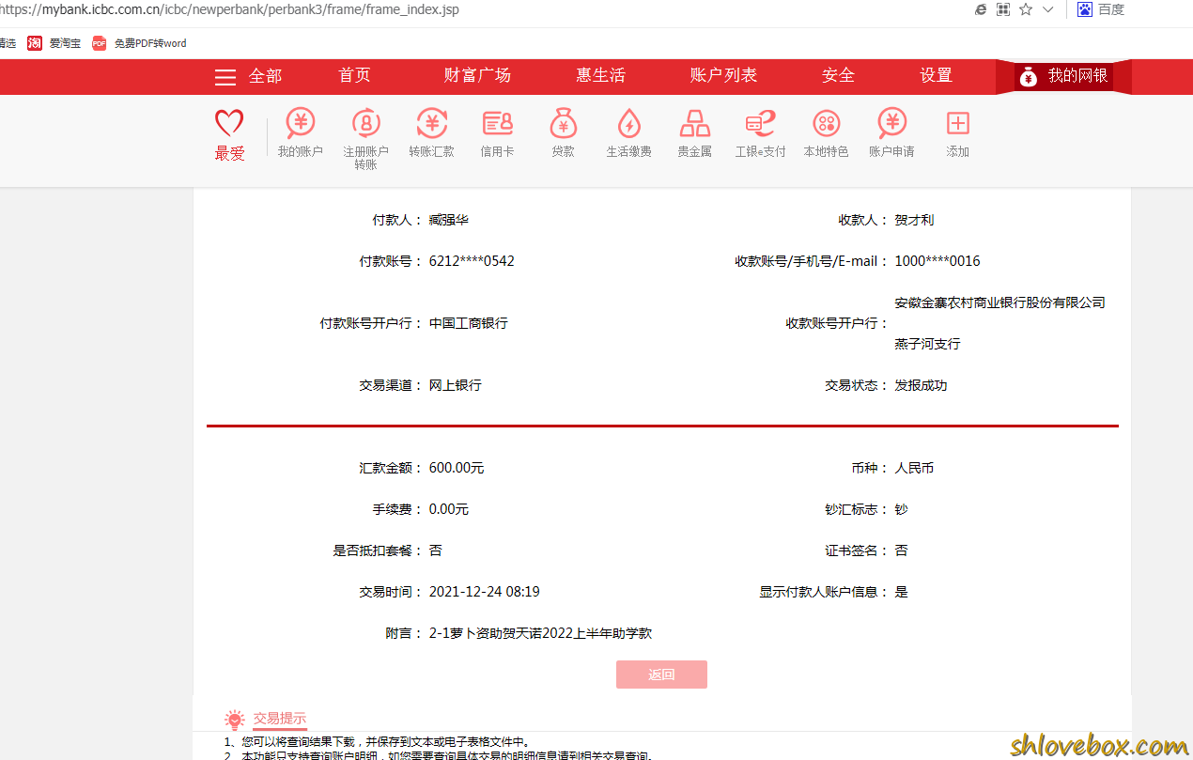This screenshot has height=760, width=1193.
Task: Click the QR code icon in address bar
Action: (x=1003, y=9)
